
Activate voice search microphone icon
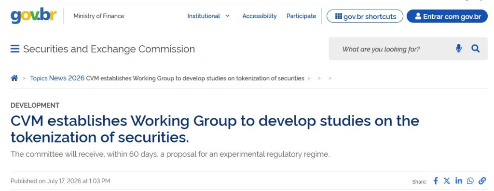pos(459,49)
